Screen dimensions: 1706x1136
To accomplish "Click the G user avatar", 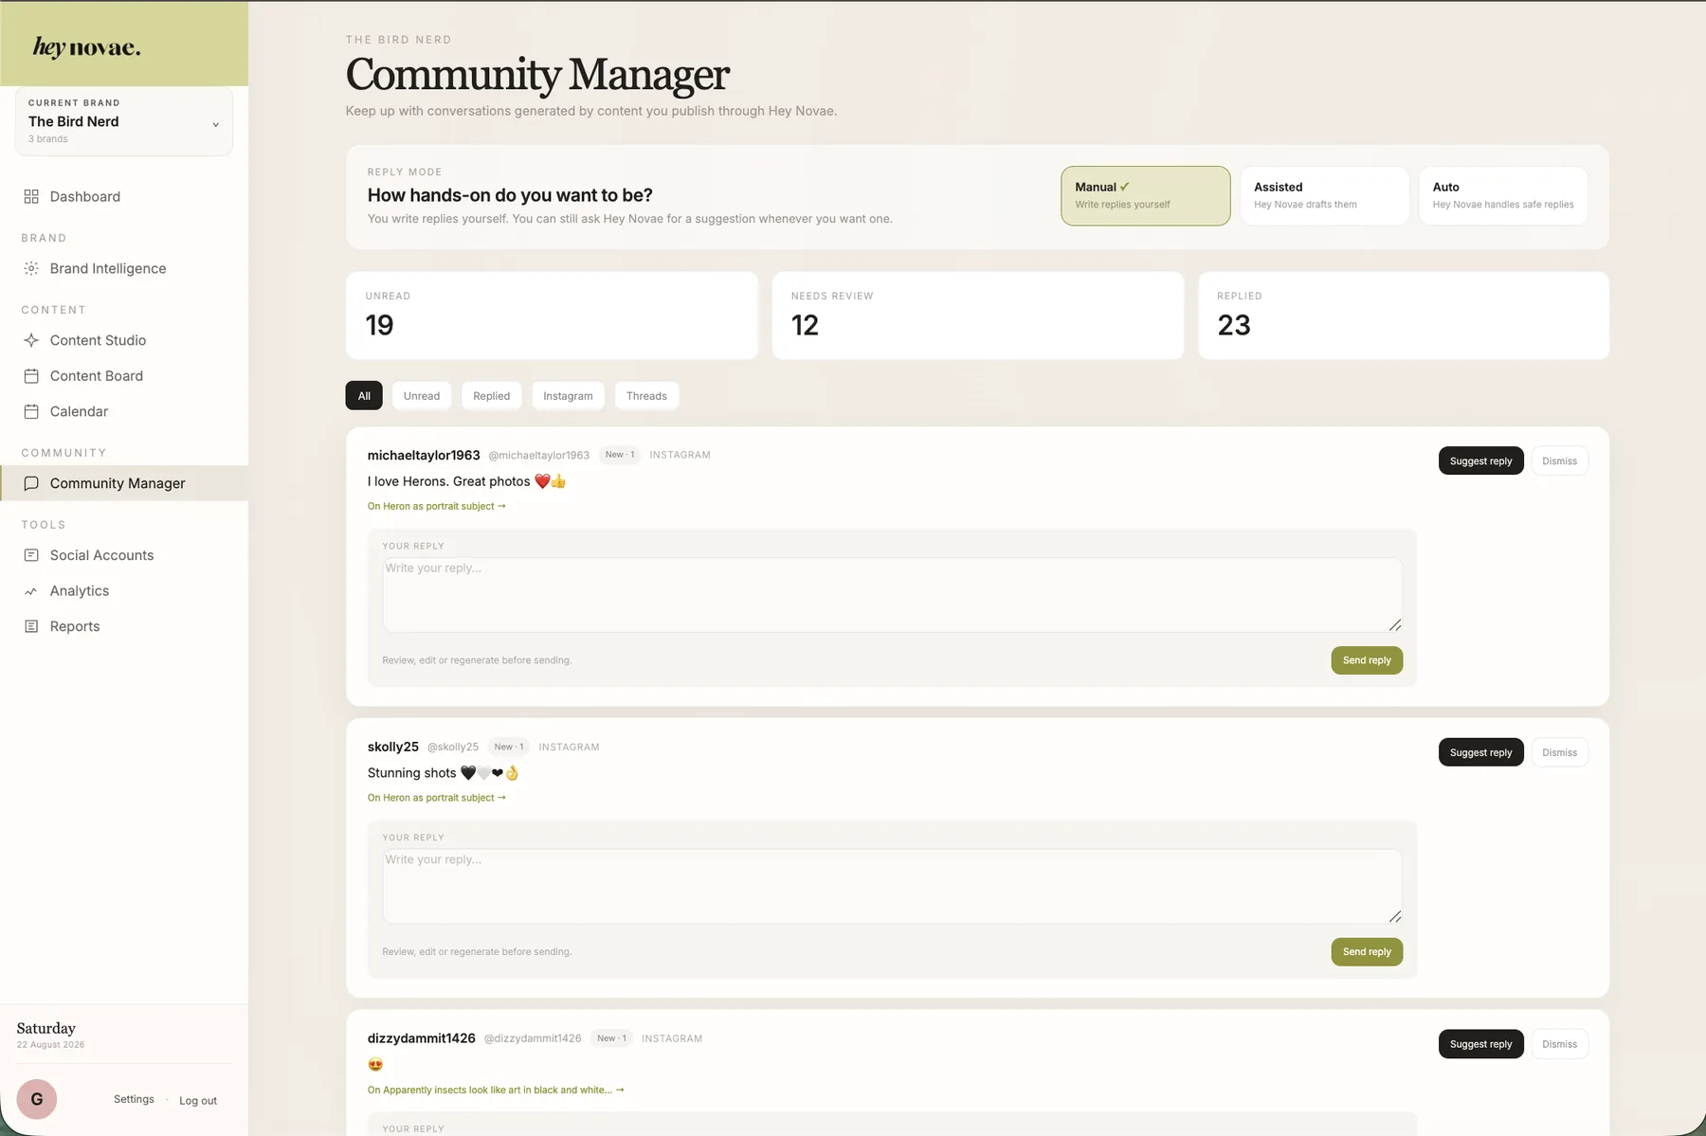I will (x=37, y=1099).
